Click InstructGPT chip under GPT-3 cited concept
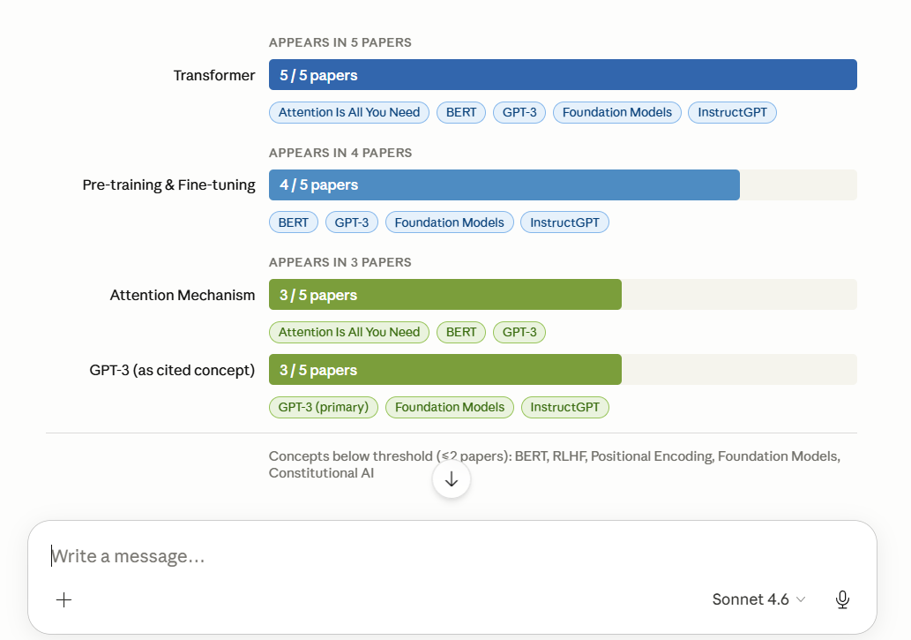Viewport: 911px width, 640px height. point(564,407)
